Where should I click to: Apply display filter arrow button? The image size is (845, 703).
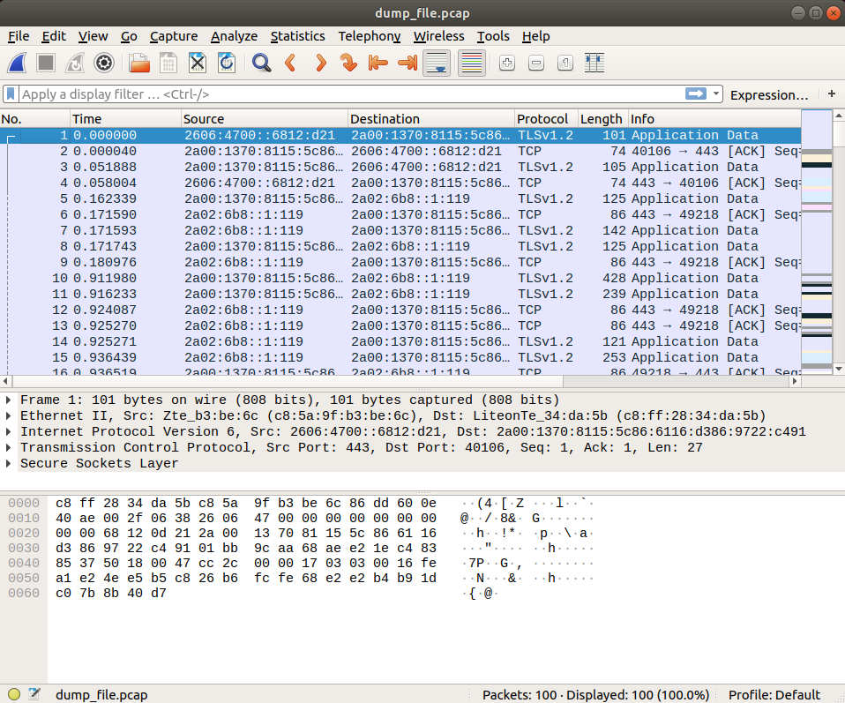point(696,93)
